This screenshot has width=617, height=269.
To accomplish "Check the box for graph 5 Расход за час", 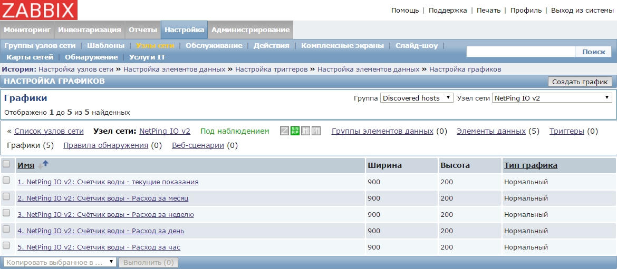I will (x=6, y=245).
